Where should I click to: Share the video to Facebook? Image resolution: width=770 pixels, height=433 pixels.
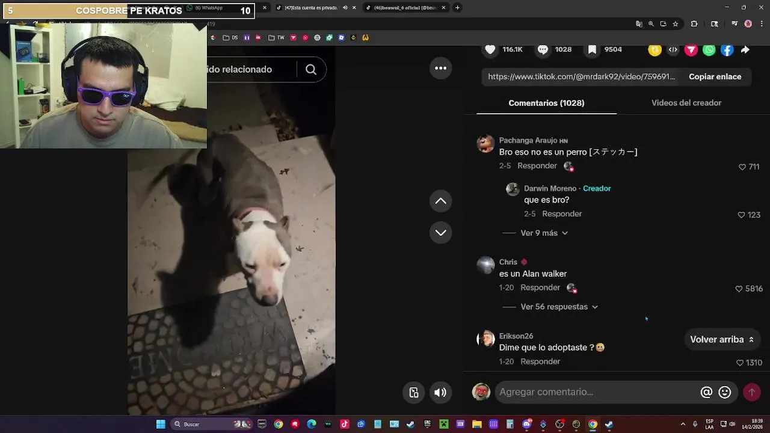tap(727, 50)
